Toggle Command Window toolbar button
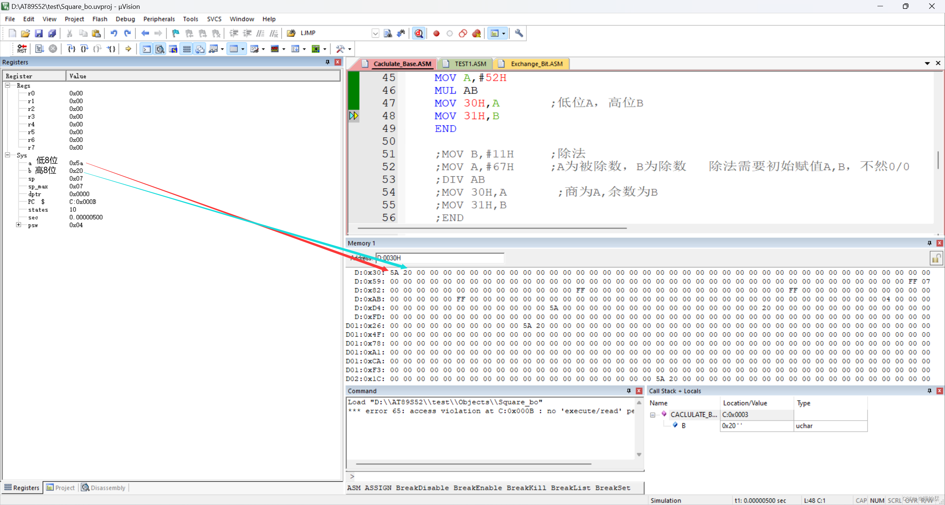The height and width of the screenshot is (505, 945). (x=147, y=49)
